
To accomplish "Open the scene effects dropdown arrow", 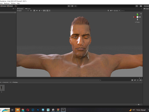I will [42, 11].
